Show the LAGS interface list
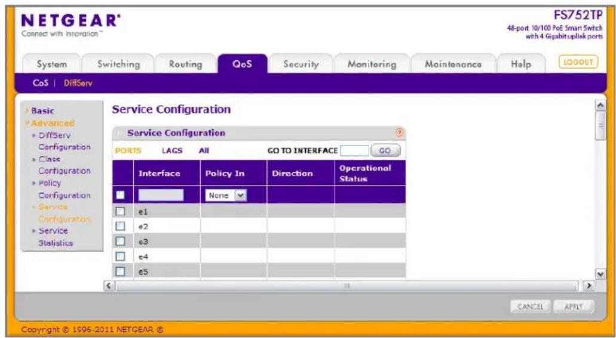This screenshot has width=616, height=338. (x=172, y=151)
